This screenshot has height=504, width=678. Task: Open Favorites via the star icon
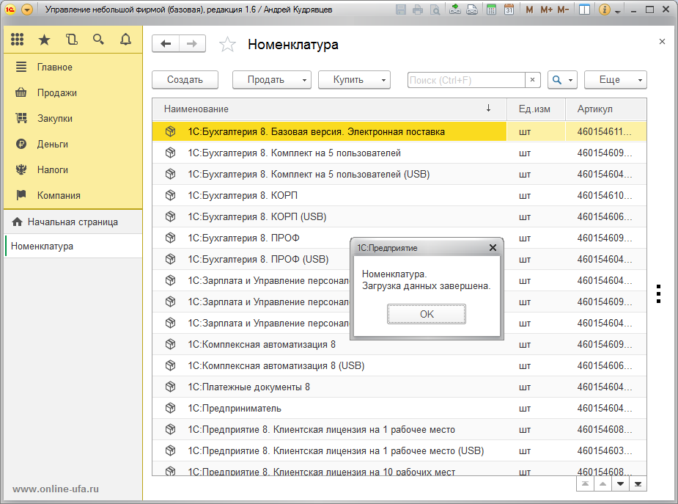pos(45,40)
